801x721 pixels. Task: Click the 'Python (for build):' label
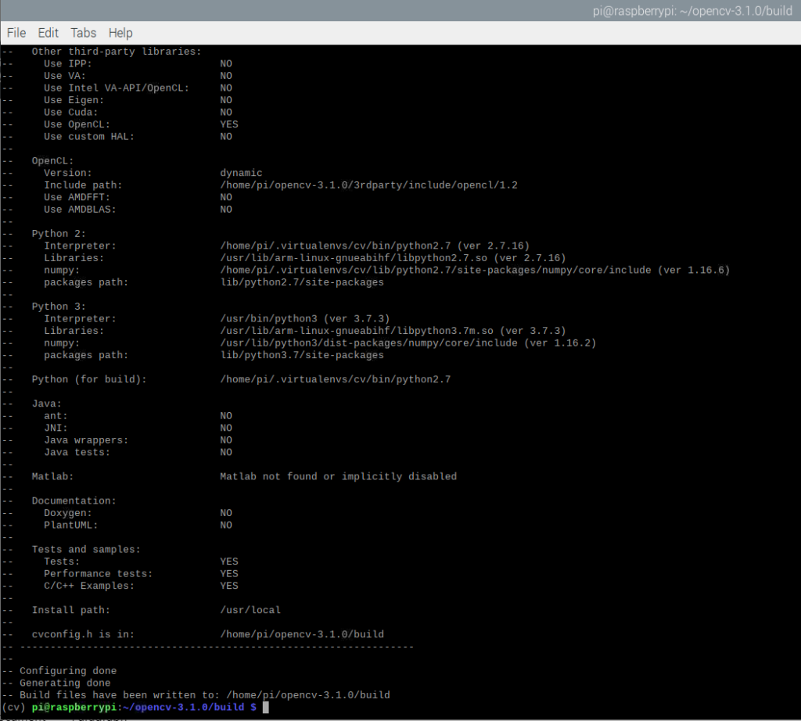coord(89,380)
